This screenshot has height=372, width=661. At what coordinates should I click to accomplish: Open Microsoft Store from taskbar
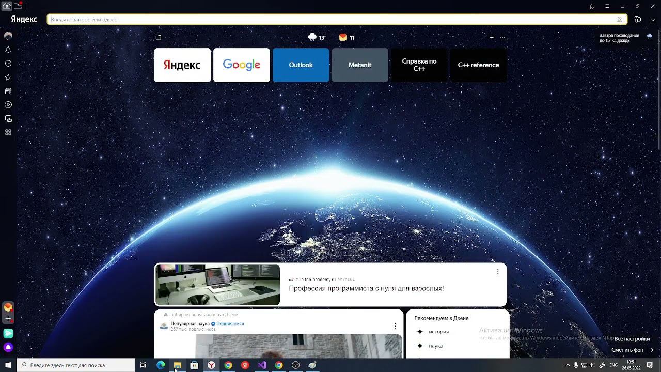point(195,365)
